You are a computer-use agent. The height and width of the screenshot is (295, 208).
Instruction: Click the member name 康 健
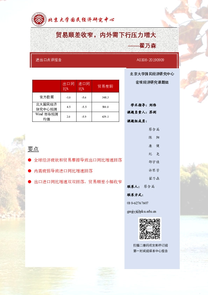tap(154, 146)
